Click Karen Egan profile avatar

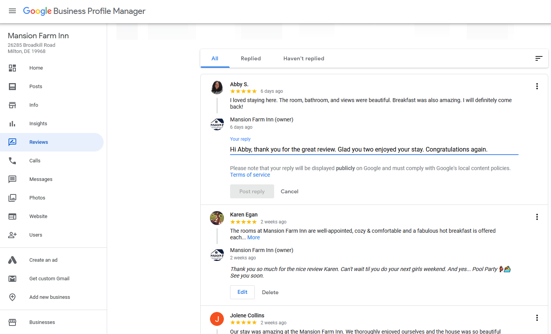pos(217,218)
